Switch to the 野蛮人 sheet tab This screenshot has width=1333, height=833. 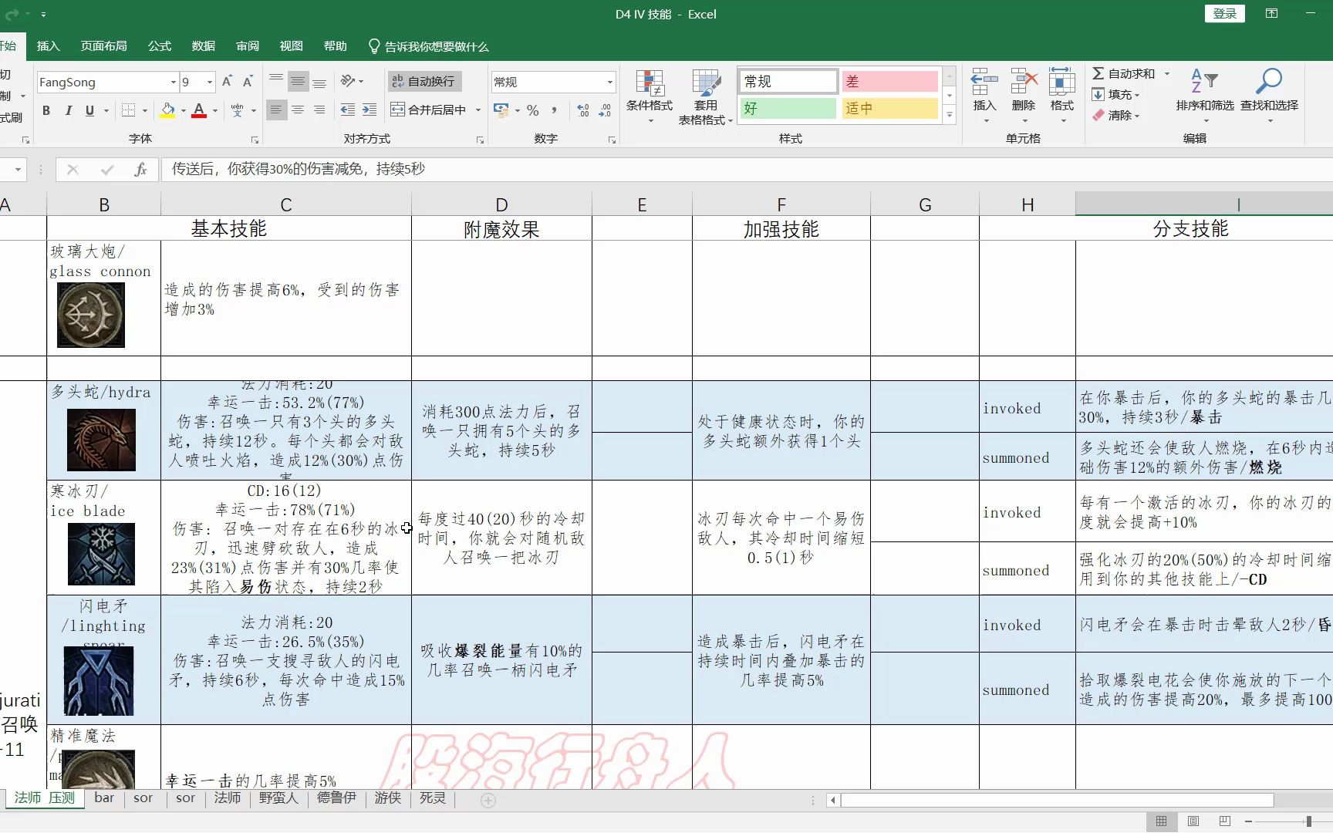coord(278,798)
